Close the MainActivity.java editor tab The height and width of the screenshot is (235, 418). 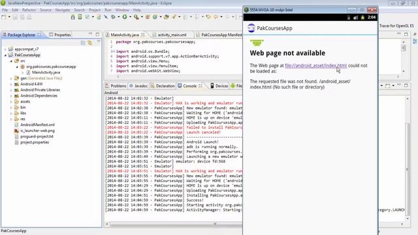tap(143, 35)
